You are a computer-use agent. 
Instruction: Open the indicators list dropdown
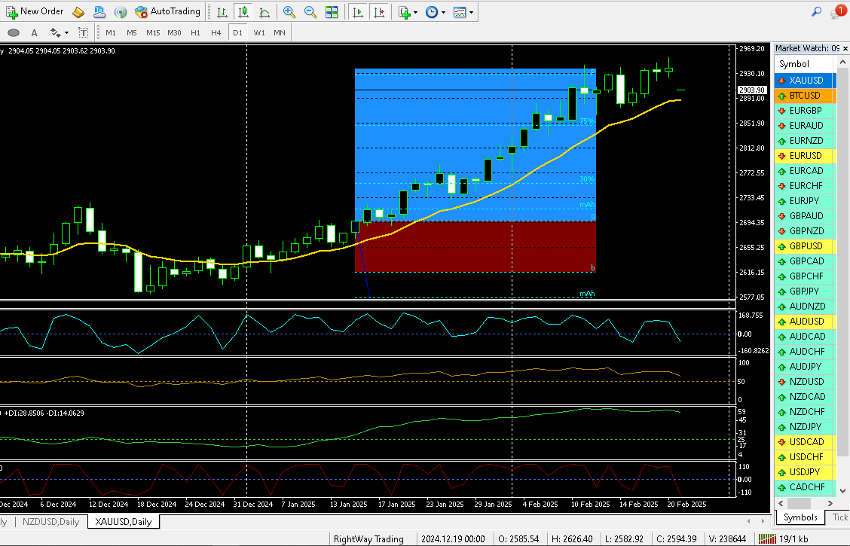coord(408,12)
